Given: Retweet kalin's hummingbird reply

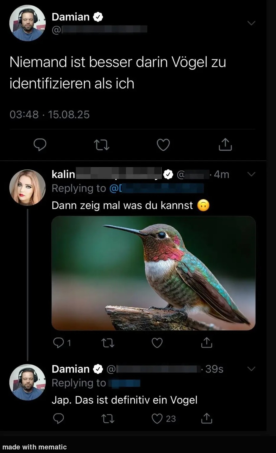Looking at the screenshot, I should pos(108,343).
